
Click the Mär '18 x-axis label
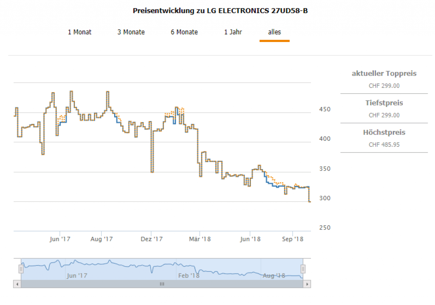[200, 239]
